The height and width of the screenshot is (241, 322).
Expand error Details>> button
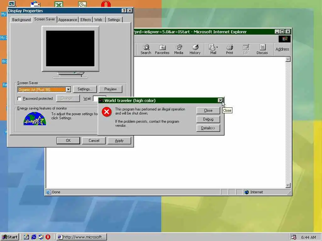208,128
